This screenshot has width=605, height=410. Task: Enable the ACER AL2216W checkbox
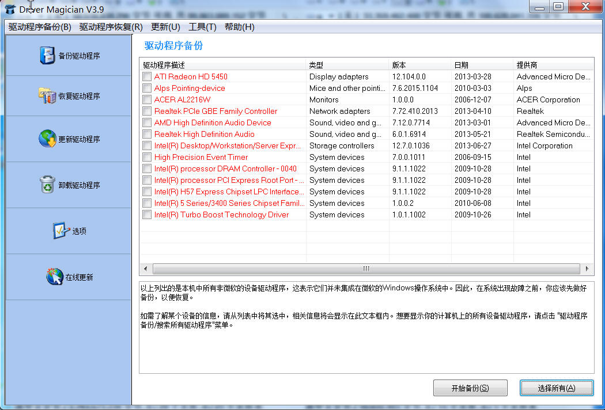[x=147, y=99]
